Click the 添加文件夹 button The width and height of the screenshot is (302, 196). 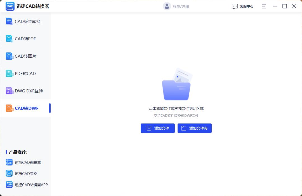point(195,128)
